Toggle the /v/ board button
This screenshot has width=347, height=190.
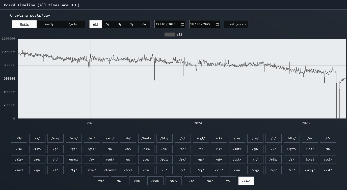click(183, 170)
